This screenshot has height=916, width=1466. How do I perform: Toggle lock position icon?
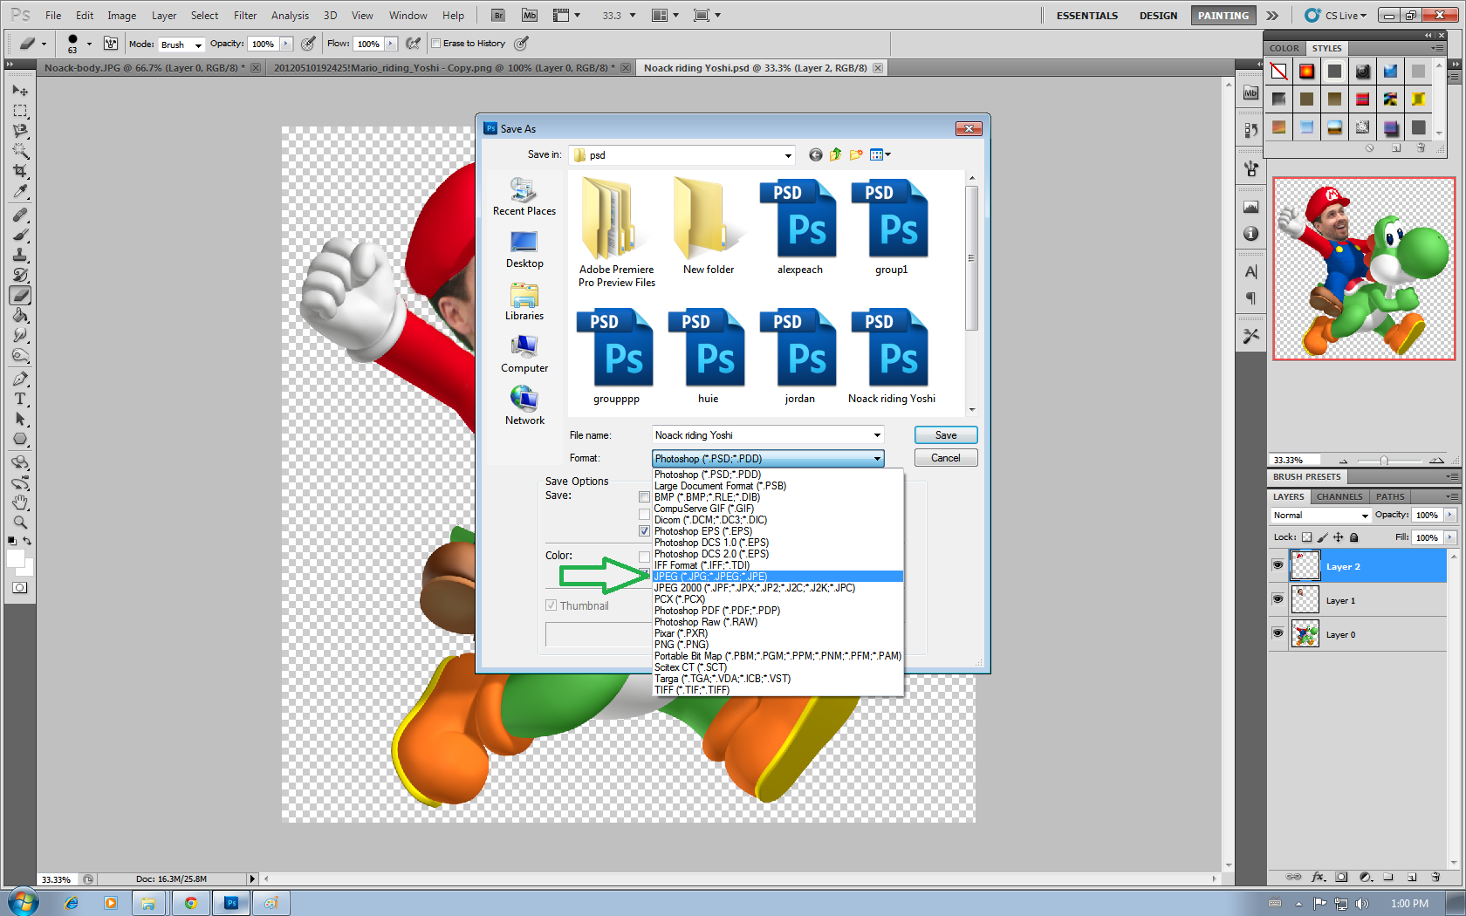(x=1338, y=537)
